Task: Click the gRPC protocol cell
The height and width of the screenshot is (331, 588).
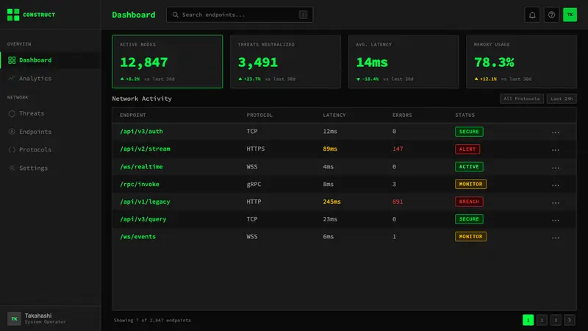Action: click(x=254, y=185)
